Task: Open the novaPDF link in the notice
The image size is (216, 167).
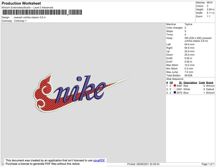Action: click(x=99, y=161)
